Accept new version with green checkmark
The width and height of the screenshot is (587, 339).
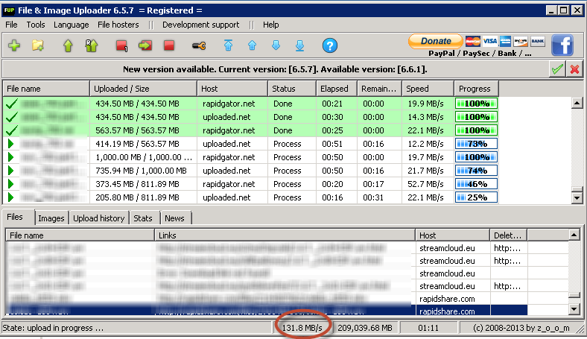556,69
